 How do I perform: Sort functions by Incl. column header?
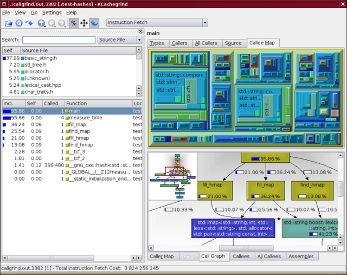[14, 104]
